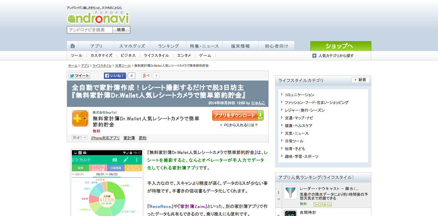438x216 pixels.
Task: Open ReceReco link in article
Action: (160, 206)
